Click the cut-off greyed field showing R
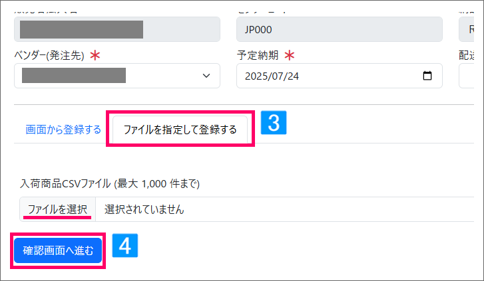The width and height of the screenshot is (484, 281). click(x=471, y=30)
